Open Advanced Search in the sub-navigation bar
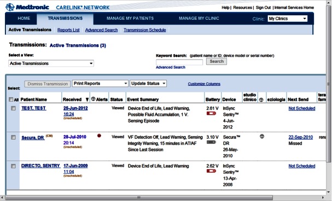This screenshot has height=201, width=332. coord(101,30)
